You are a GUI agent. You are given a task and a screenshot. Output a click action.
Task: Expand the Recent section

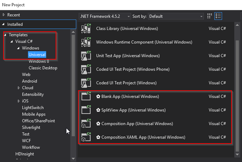pyautogui.click(x=3, y=15)
